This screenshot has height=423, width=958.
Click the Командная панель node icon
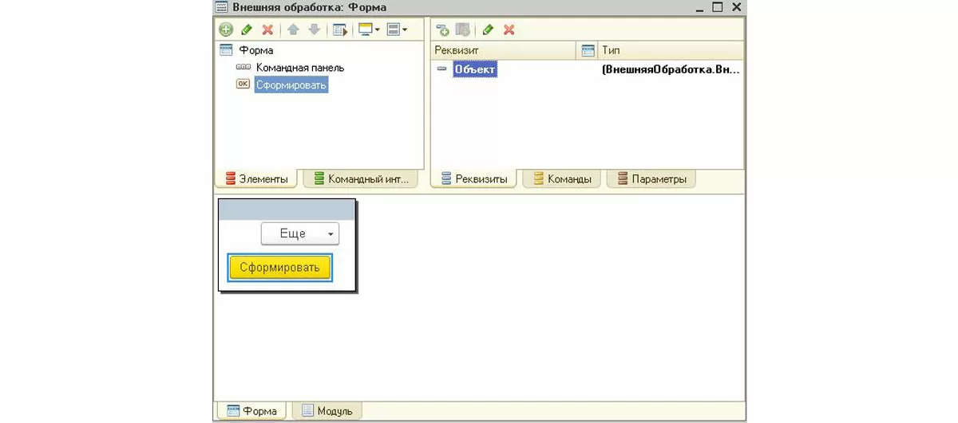pos(243,68)
